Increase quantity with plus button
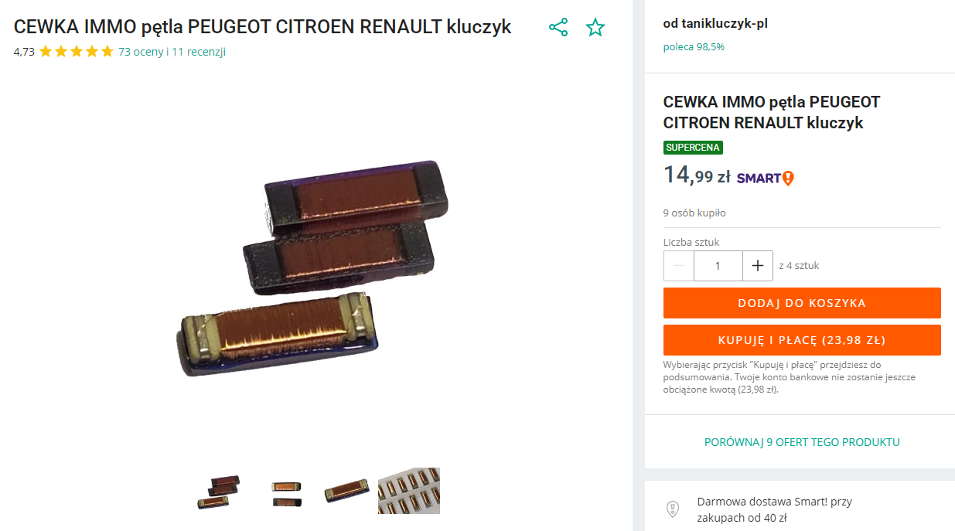The image size is (955, 531). coord(758,266)
